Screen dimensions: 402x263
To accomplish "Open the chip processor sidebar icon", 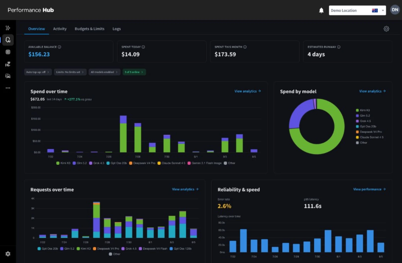I will point(8,52).
